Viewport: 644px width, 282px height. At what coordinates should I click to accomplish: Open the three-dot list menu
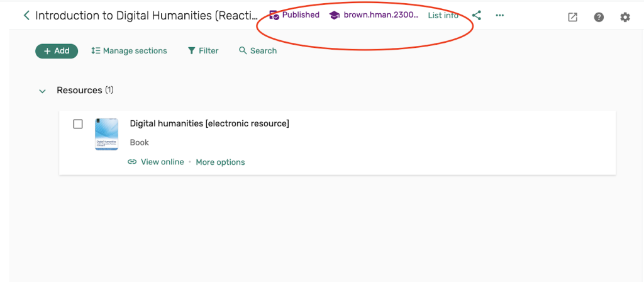click(x=500, y=16)
